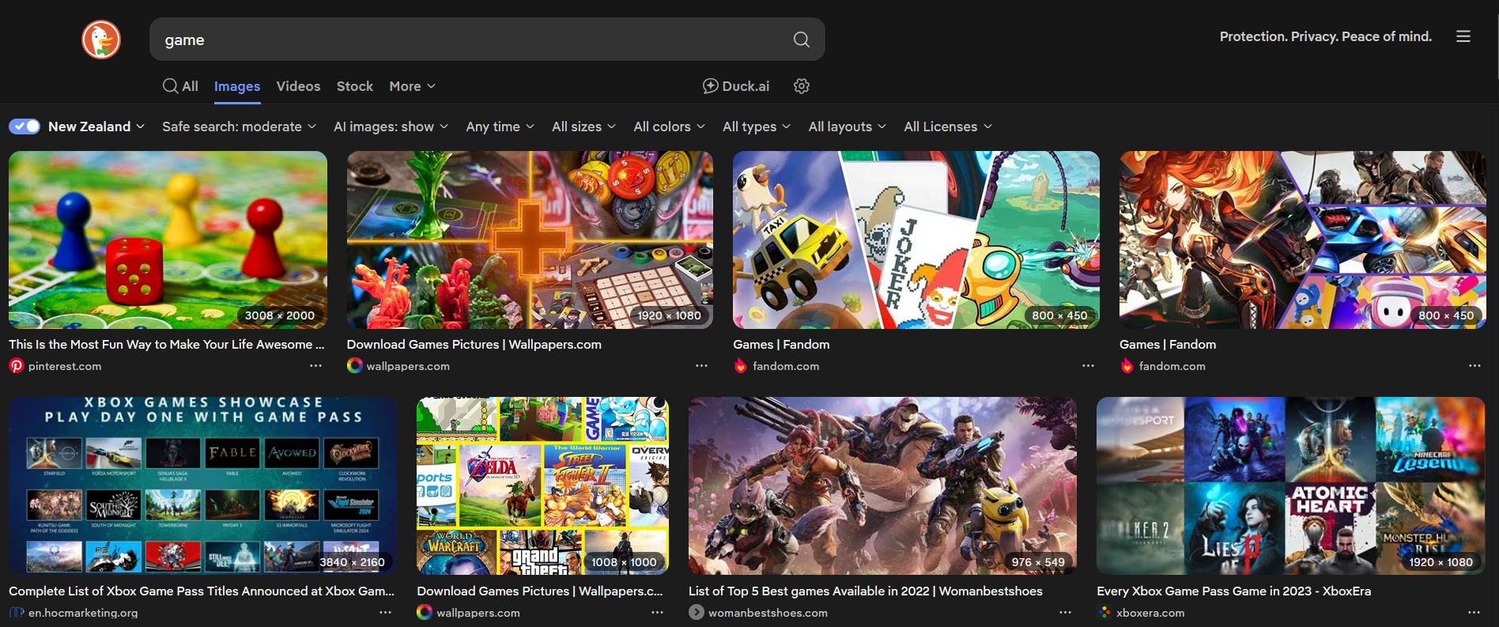Expand the Safe search: moderate dropdown

coord(239,127)
